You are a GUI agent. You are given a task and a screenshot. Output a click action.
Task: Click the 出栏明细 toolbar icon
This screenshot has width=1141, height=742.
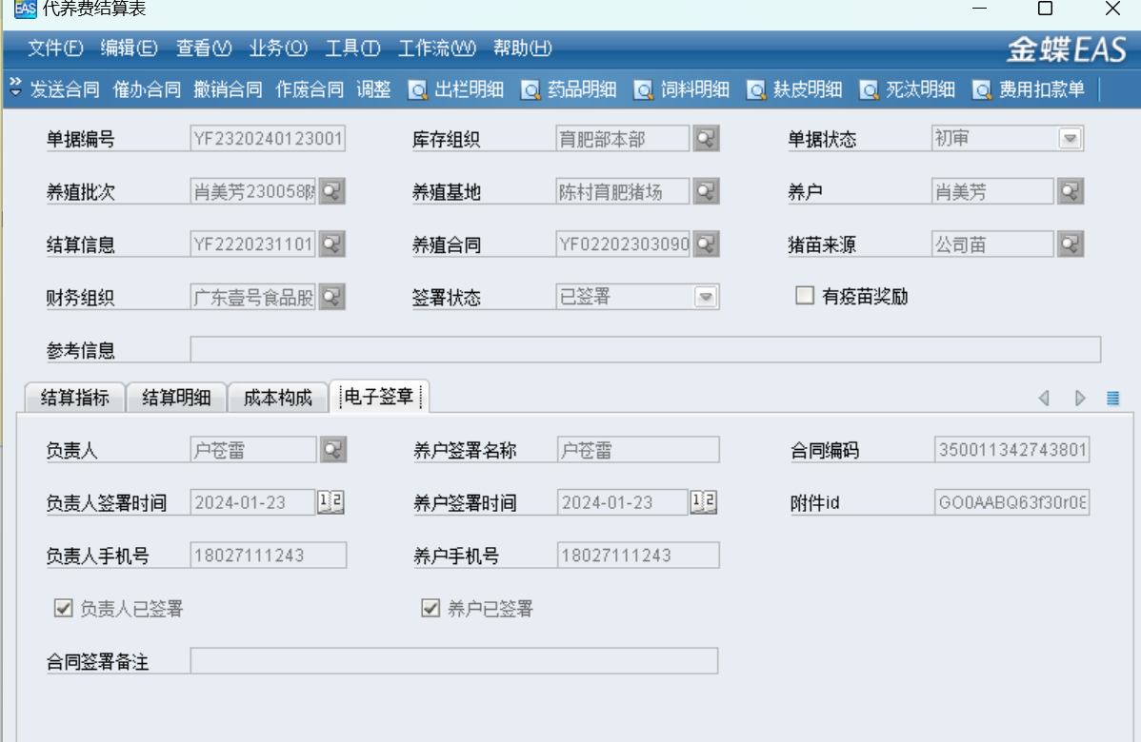[418, 90]
